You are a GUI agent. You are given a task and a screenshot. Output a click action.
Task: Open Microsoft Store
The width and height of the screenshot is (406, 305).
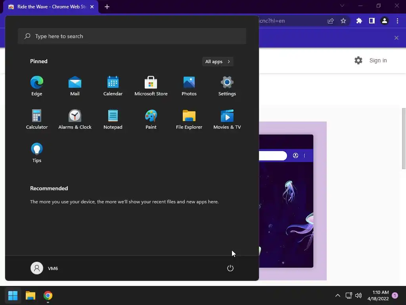point(151,86)
